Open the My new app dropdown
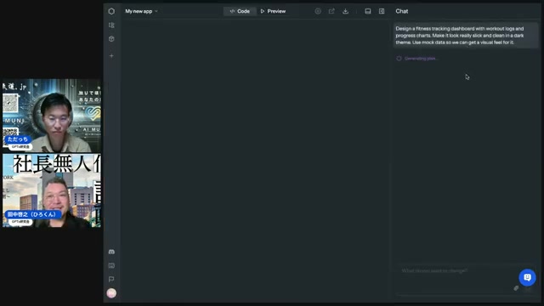The height and width of the screenshot is (306, 544). pos(142,11)
